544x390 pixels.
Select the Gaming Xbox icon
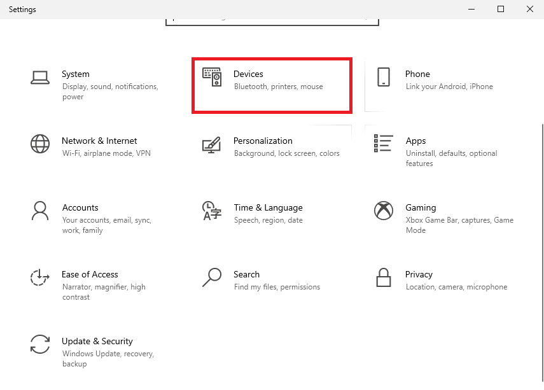(x=383, y=211)
